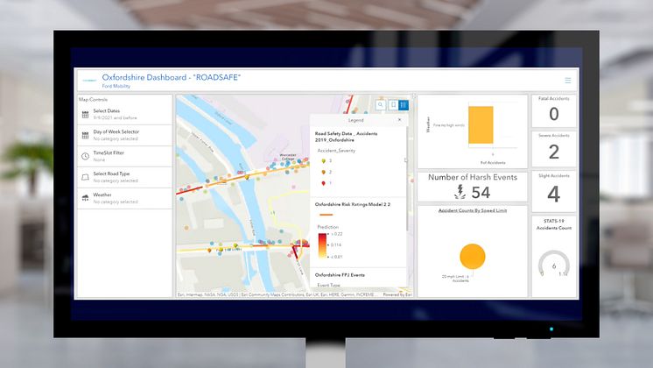653x368 pixels.
Task: Click the Powered by Esri attribution link
Action: click(397, 294)
